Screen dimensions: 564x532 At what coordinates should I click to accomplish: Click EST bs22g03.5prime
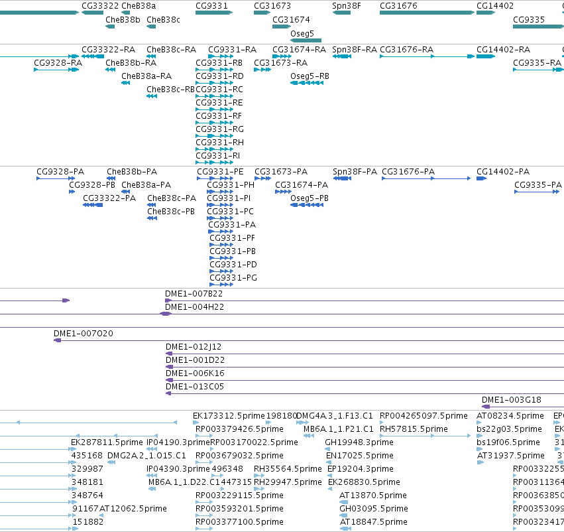pyautogui.click(x=509, y=429)
